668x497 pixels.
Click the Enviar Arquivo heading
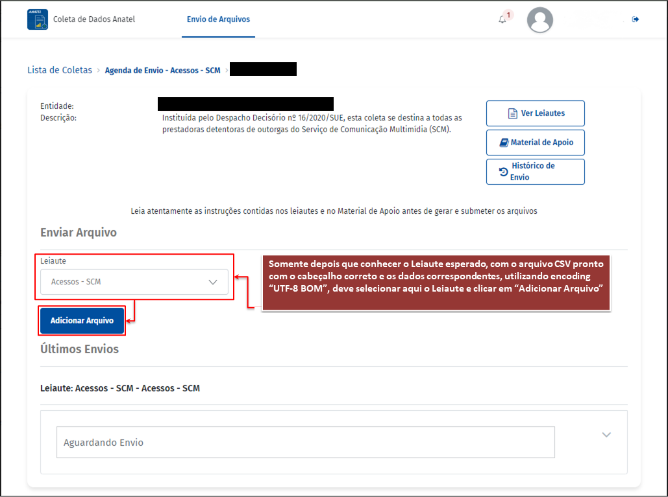[x=79, y=233]
